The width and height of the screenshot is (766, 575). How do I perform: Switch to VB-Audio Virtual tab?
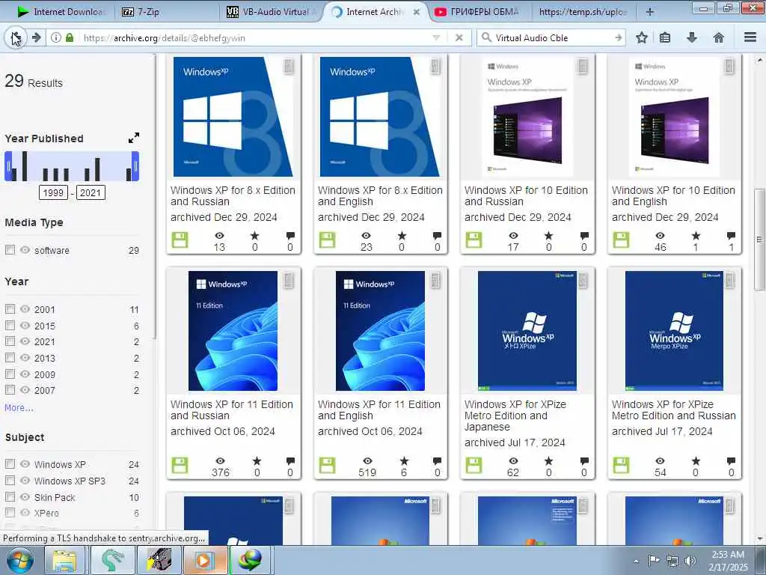272,12
